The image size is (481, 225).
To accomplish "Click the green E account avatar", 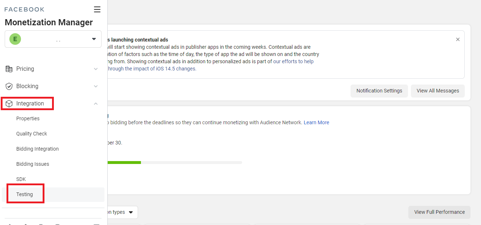I will tap(15, 39).
